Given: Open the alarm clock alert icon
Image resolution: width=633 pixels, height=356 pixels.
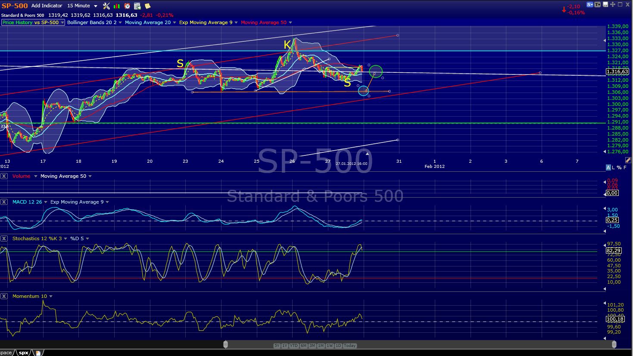Looking at the screenshot, I should (x=127, y=6).
